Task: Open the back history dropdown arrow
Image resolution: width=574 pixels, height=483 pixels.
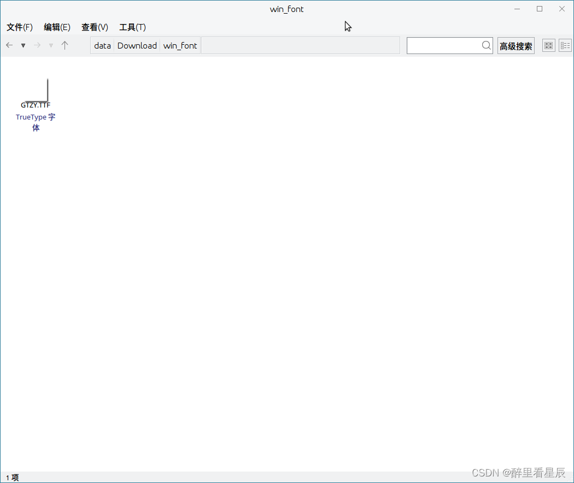Action: [23, 46]
